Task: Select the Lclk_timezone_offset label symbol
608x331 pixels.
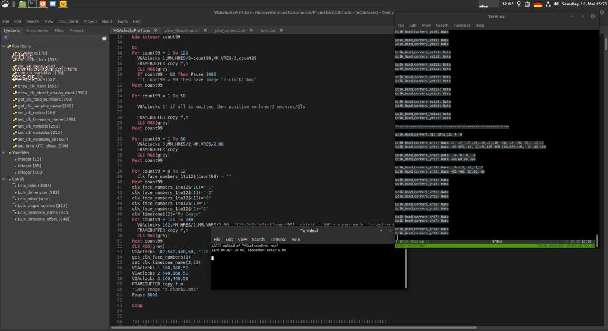Action: pos(43,219)
